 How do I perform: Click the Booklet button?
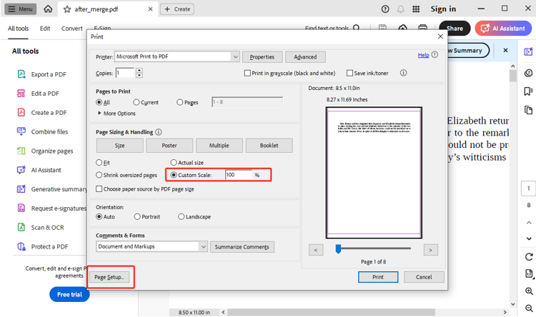269,146
